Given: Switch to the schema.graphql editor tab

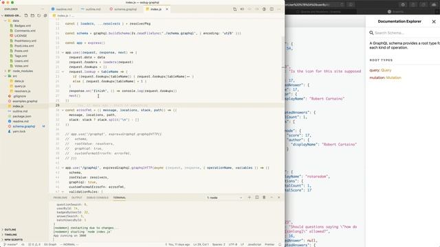Looking at the screenshot, I should (x=124, y=9).
